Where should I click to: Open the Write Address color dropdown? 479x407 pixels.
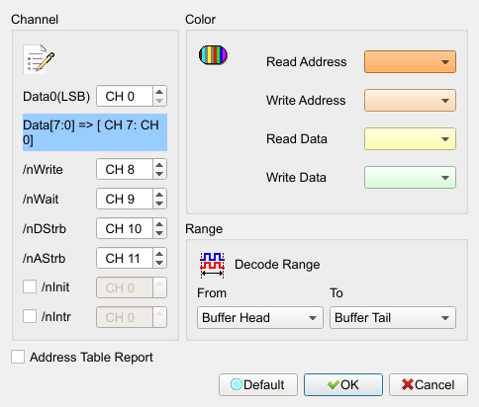(410, 101)
